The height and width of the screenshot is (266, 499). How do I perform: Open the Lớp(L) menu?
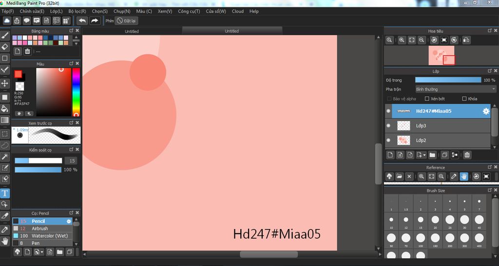point(57,11)
